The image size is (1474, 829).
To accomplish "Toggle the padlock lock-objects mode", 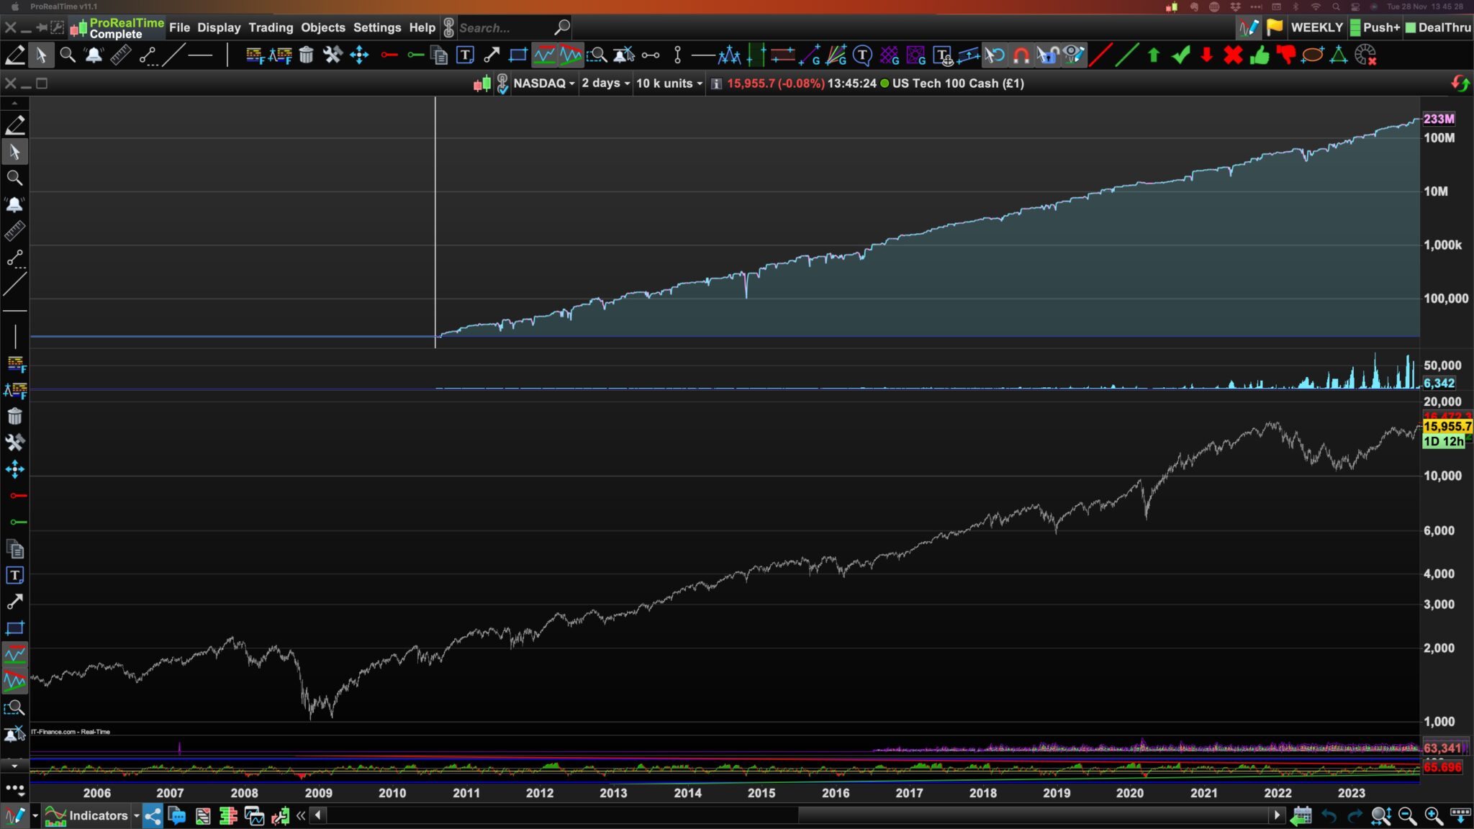I will click(1047, 55).
